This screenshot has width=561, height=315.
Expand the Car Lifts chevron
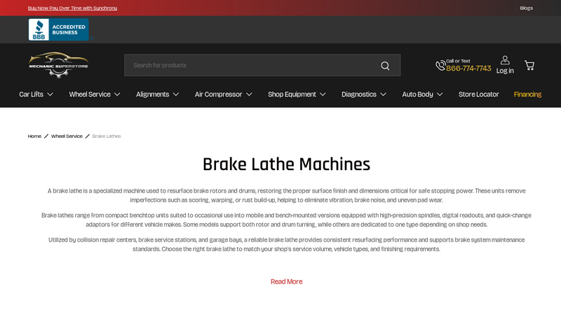coord(50,94)
